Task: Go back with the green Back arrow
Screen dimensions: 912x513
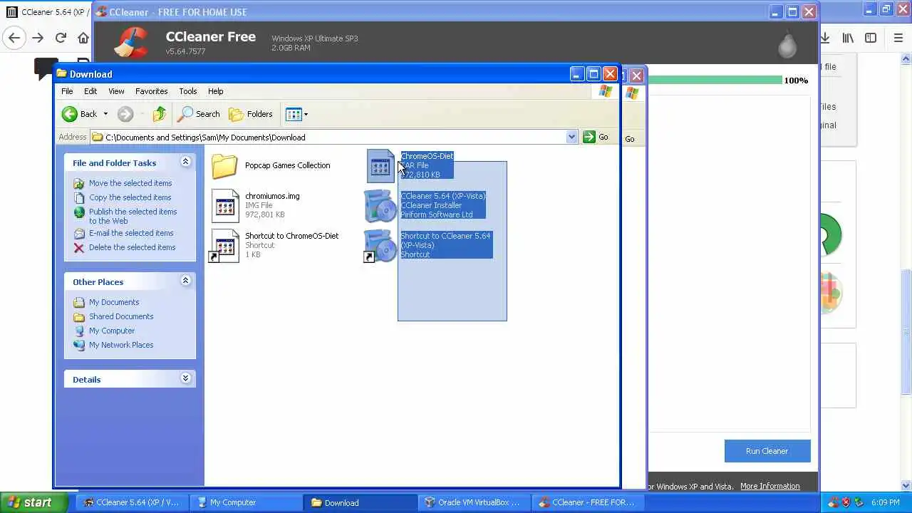Action: (79, 114)
